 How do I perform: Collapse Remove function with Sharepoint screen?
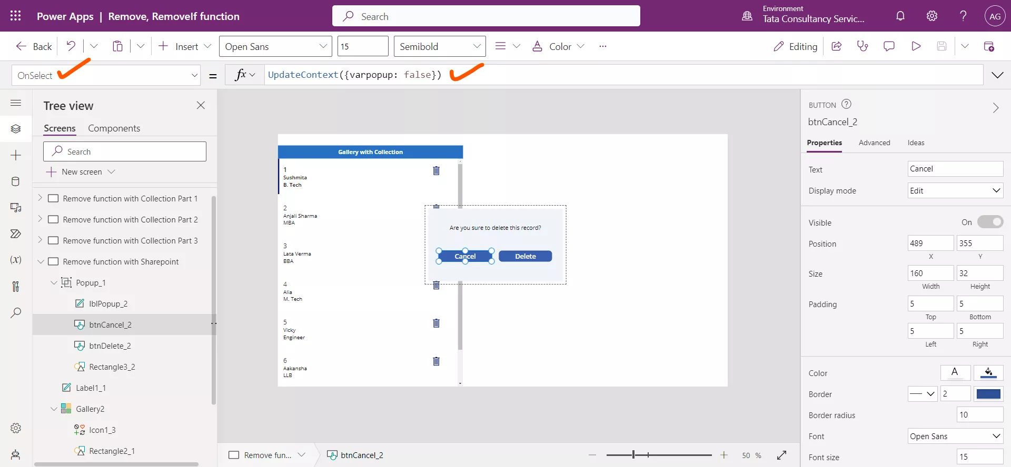pos(41,261)
